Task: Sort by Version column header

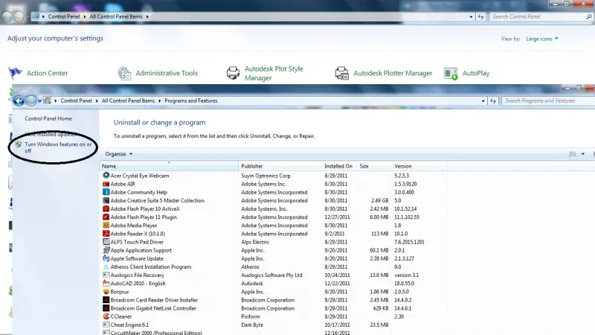Action: (419, 166)
